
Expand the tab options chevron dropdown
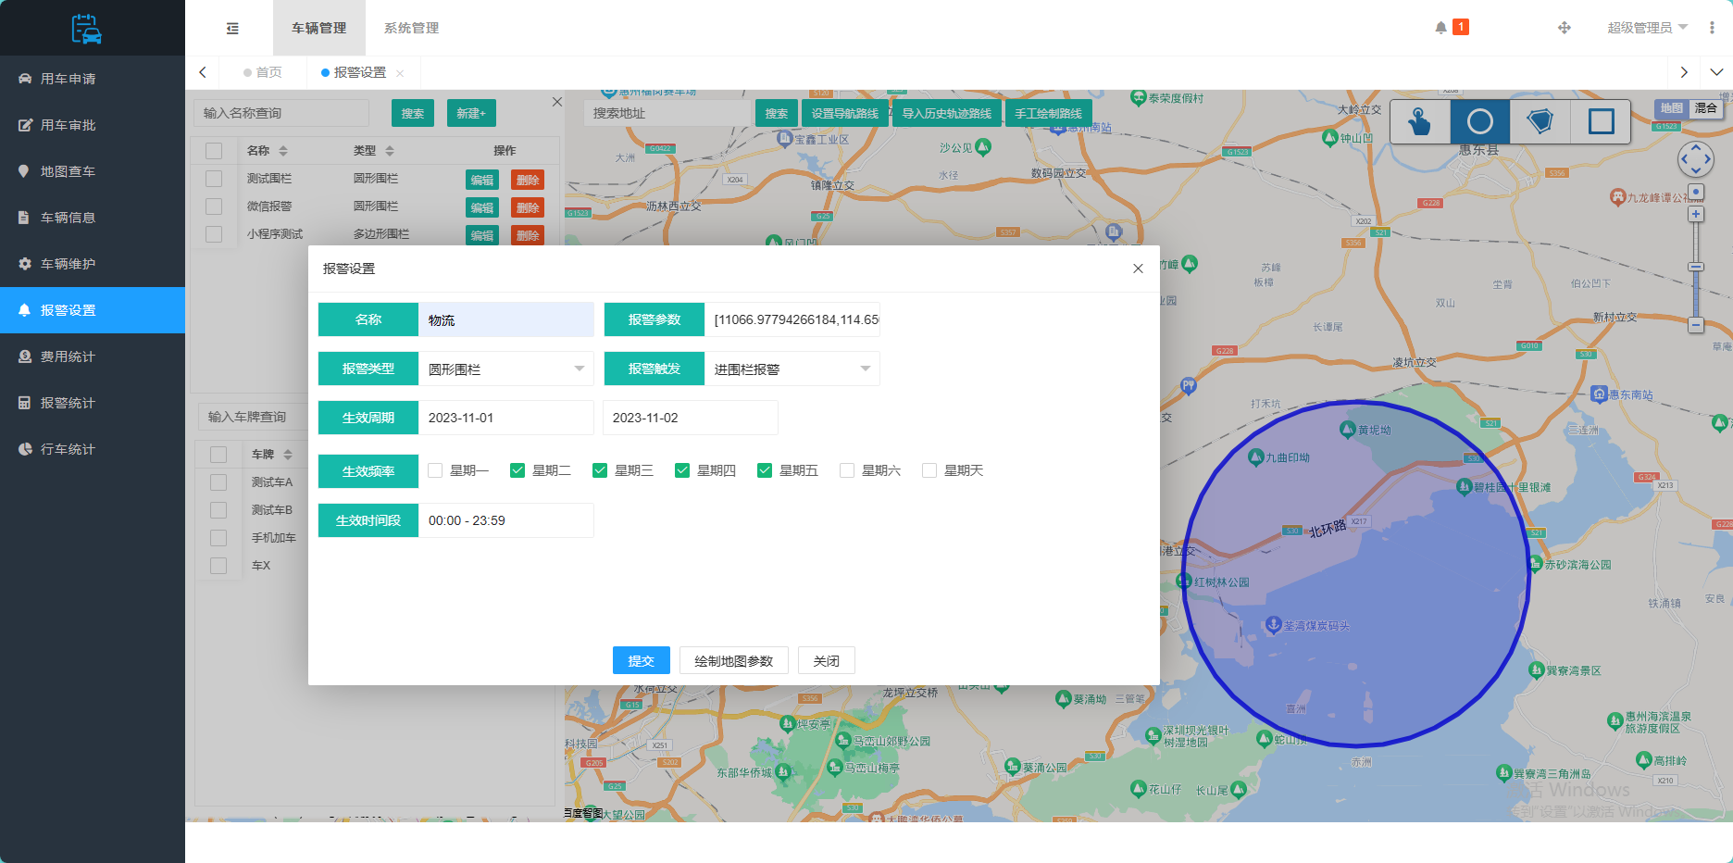pos(1716,72)
